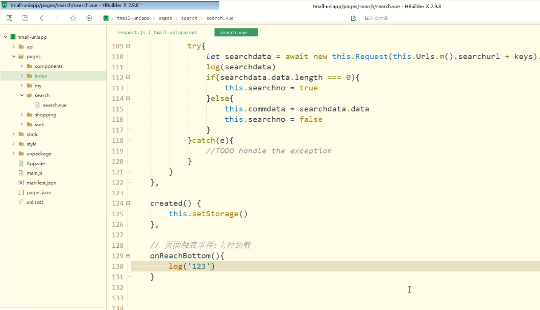Click the file search icon near the input box
The width and height of the screenshot is (540, 310).
354,18
